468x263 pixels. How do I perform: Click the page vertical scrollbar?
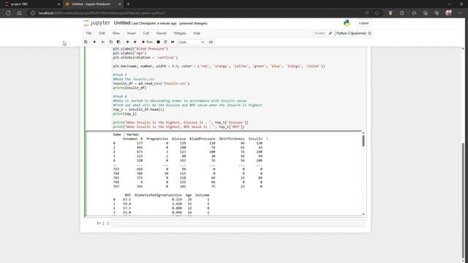(x=463, y=202)
